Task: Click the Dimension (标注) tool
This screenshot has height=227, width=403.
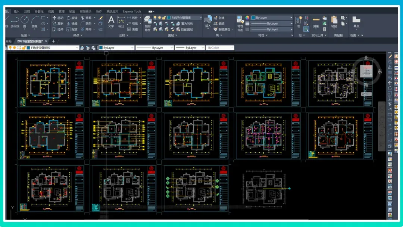Action: 121,22
